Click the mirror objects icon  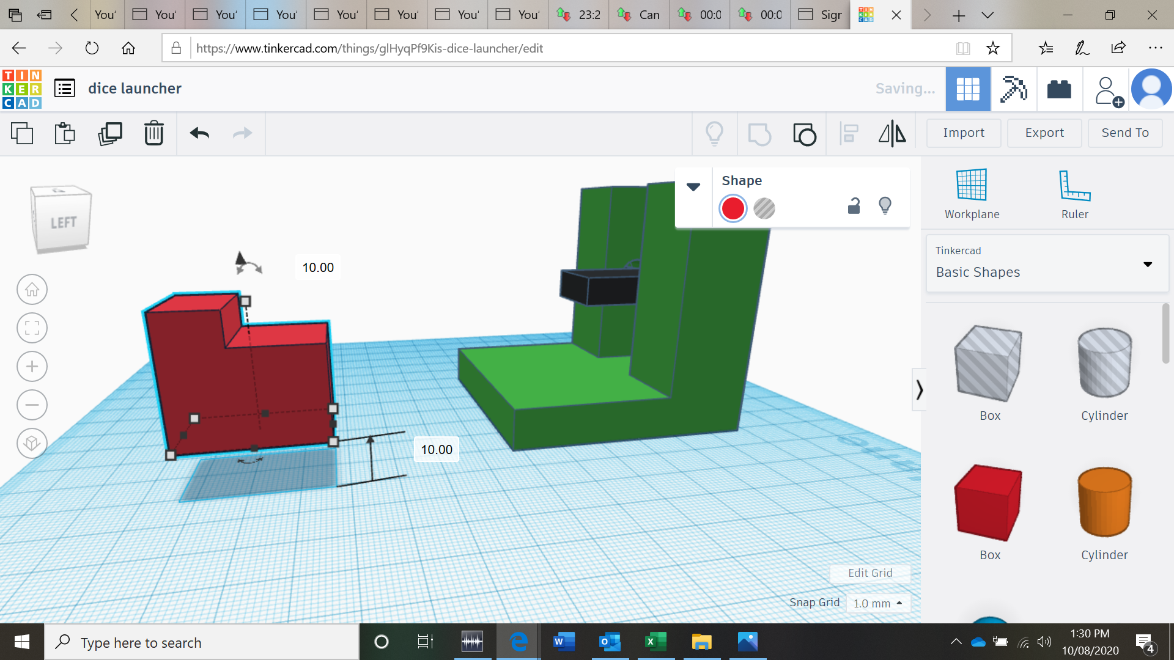(893, 132)
